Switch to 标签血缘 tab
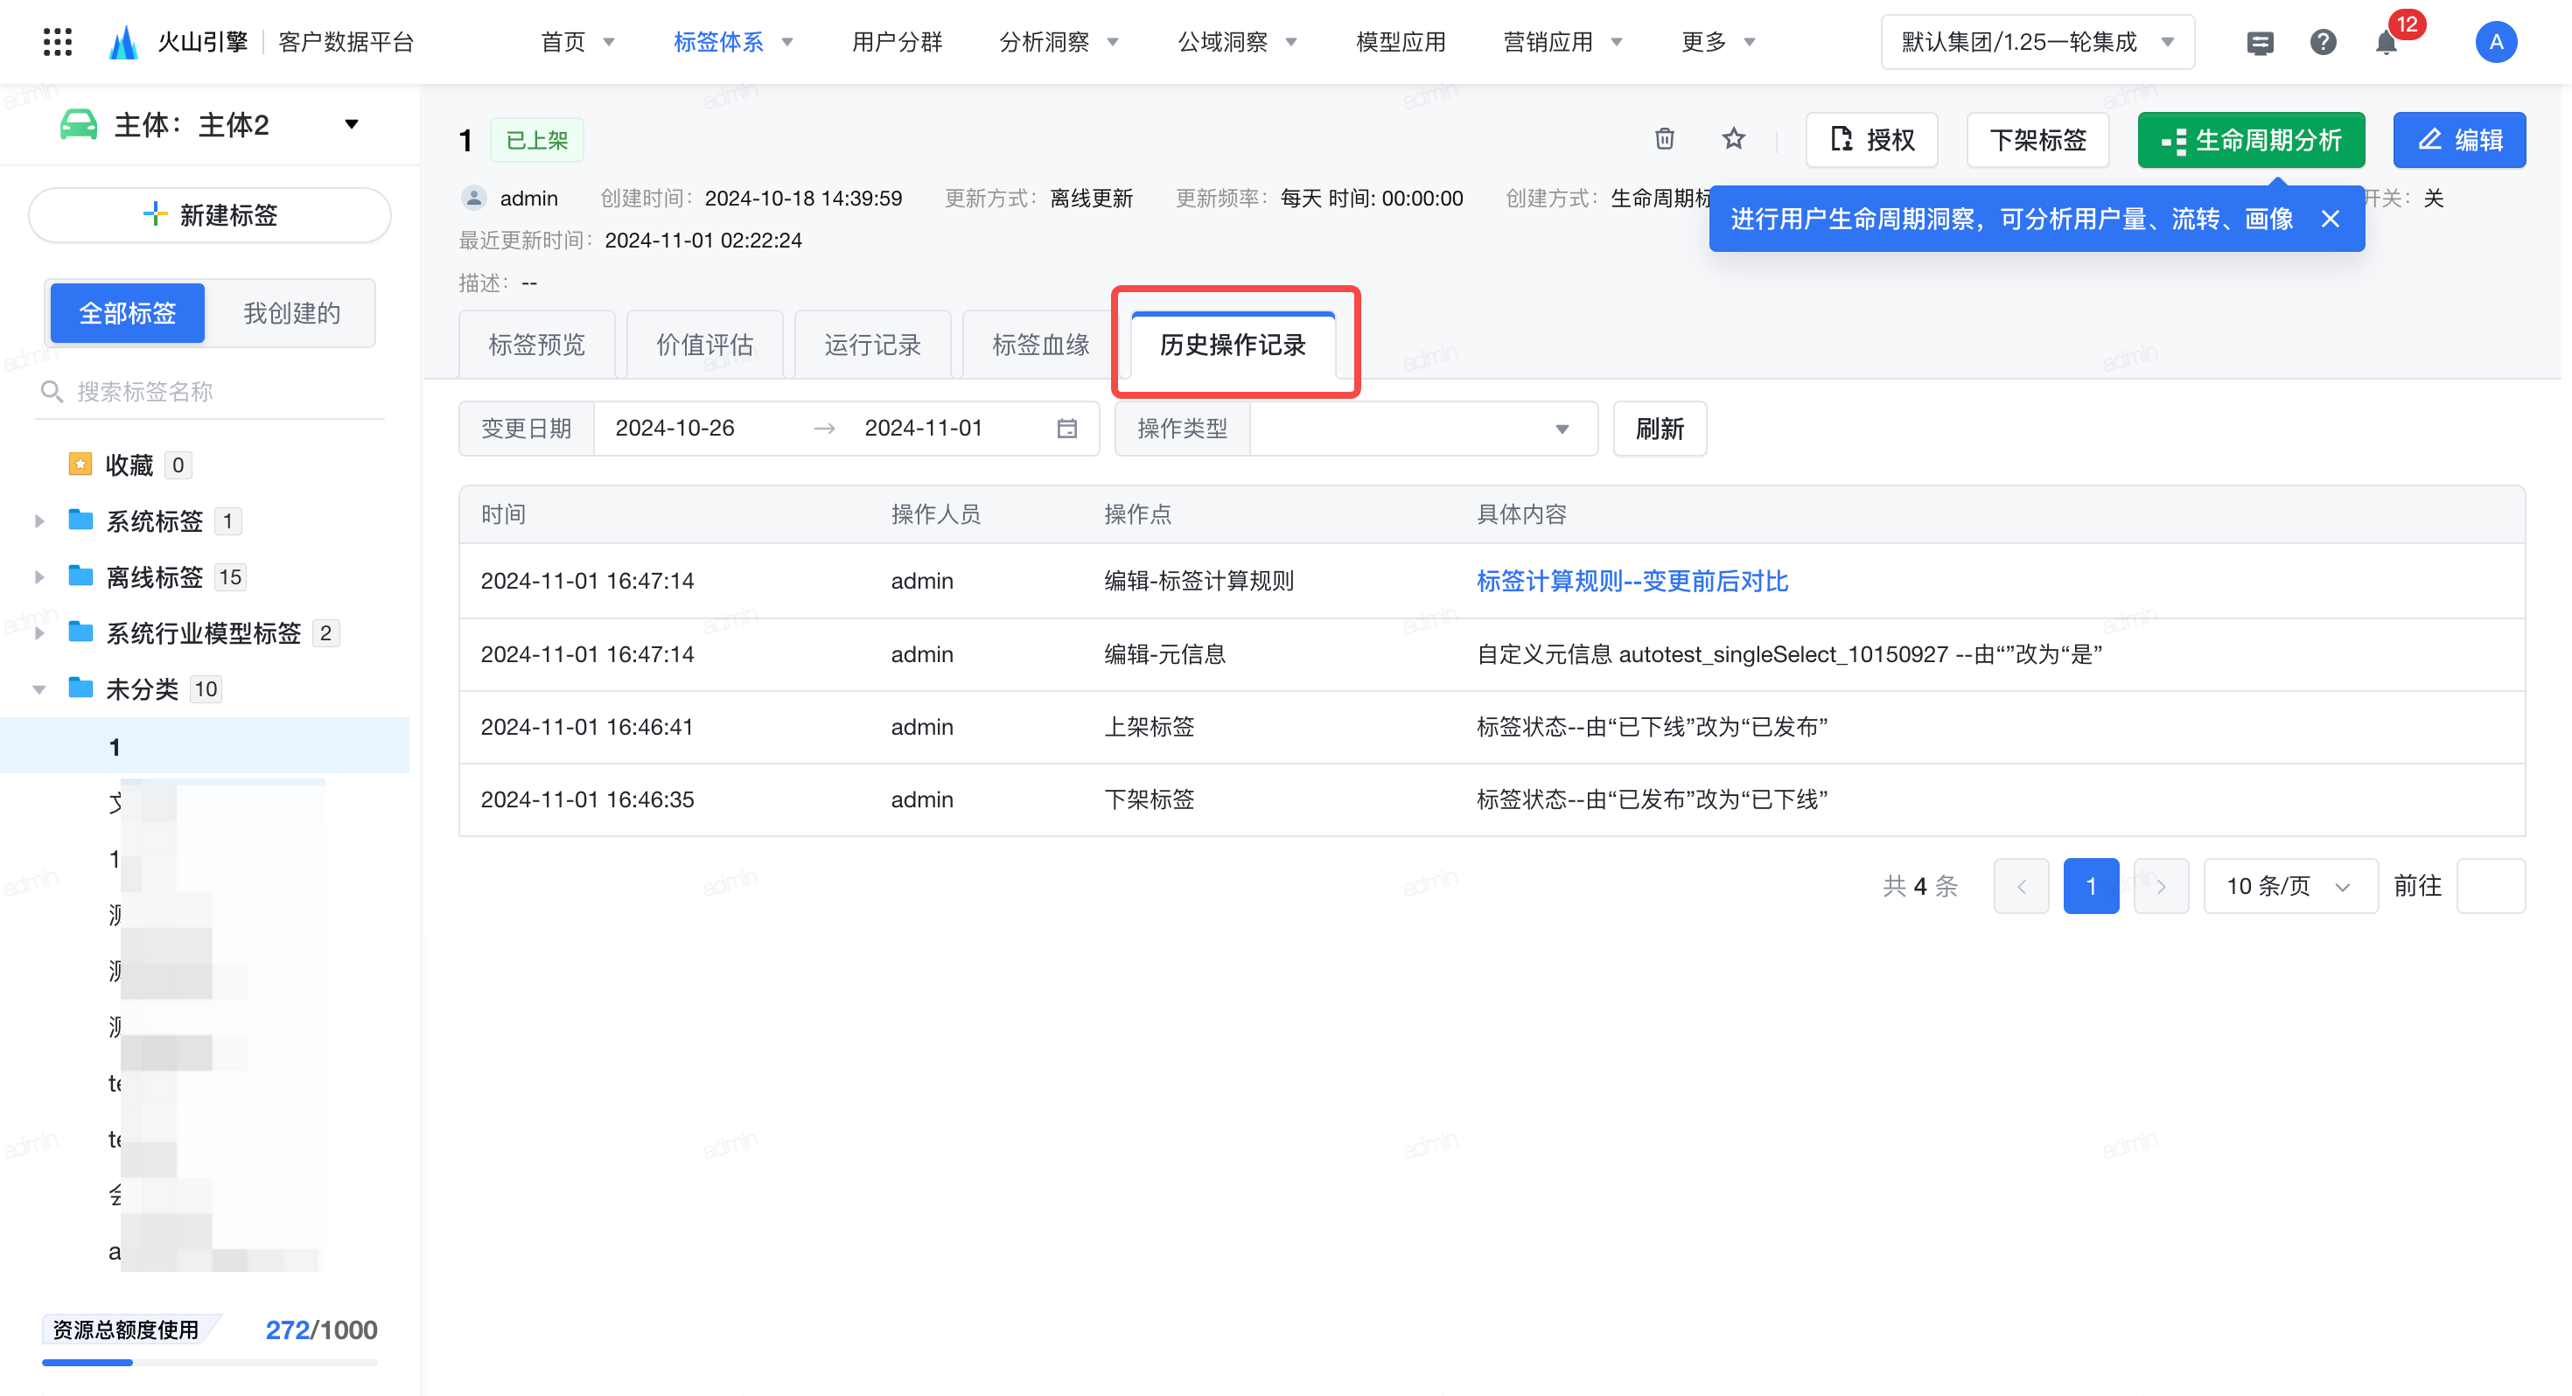The width and height of the screenshot is (2572, 1396). (x=1039, y=345)
